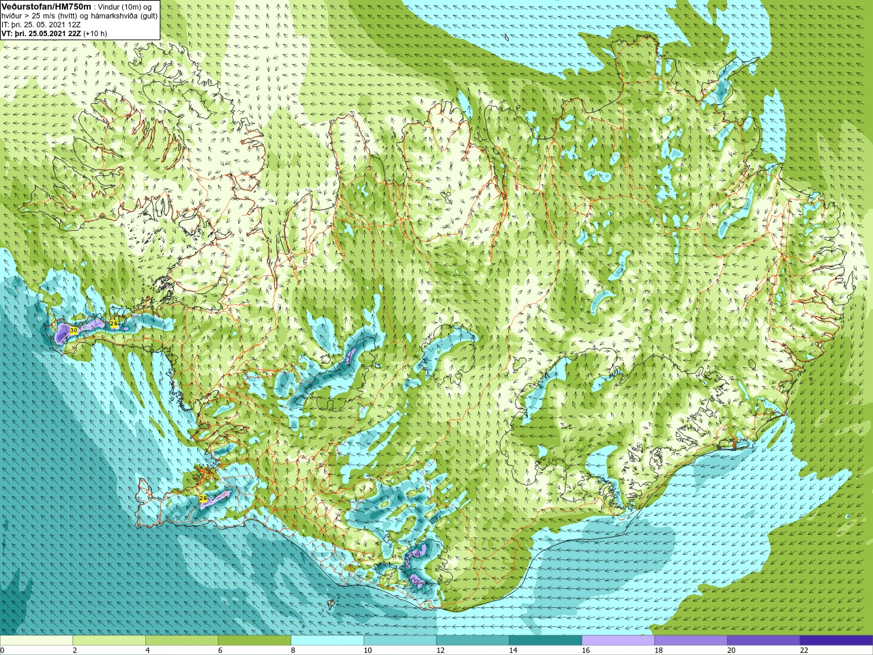873x655 pixels.
Task: Click the 0–2 m/s pale yellow legend swatch
Action: [x=36, y=641]
